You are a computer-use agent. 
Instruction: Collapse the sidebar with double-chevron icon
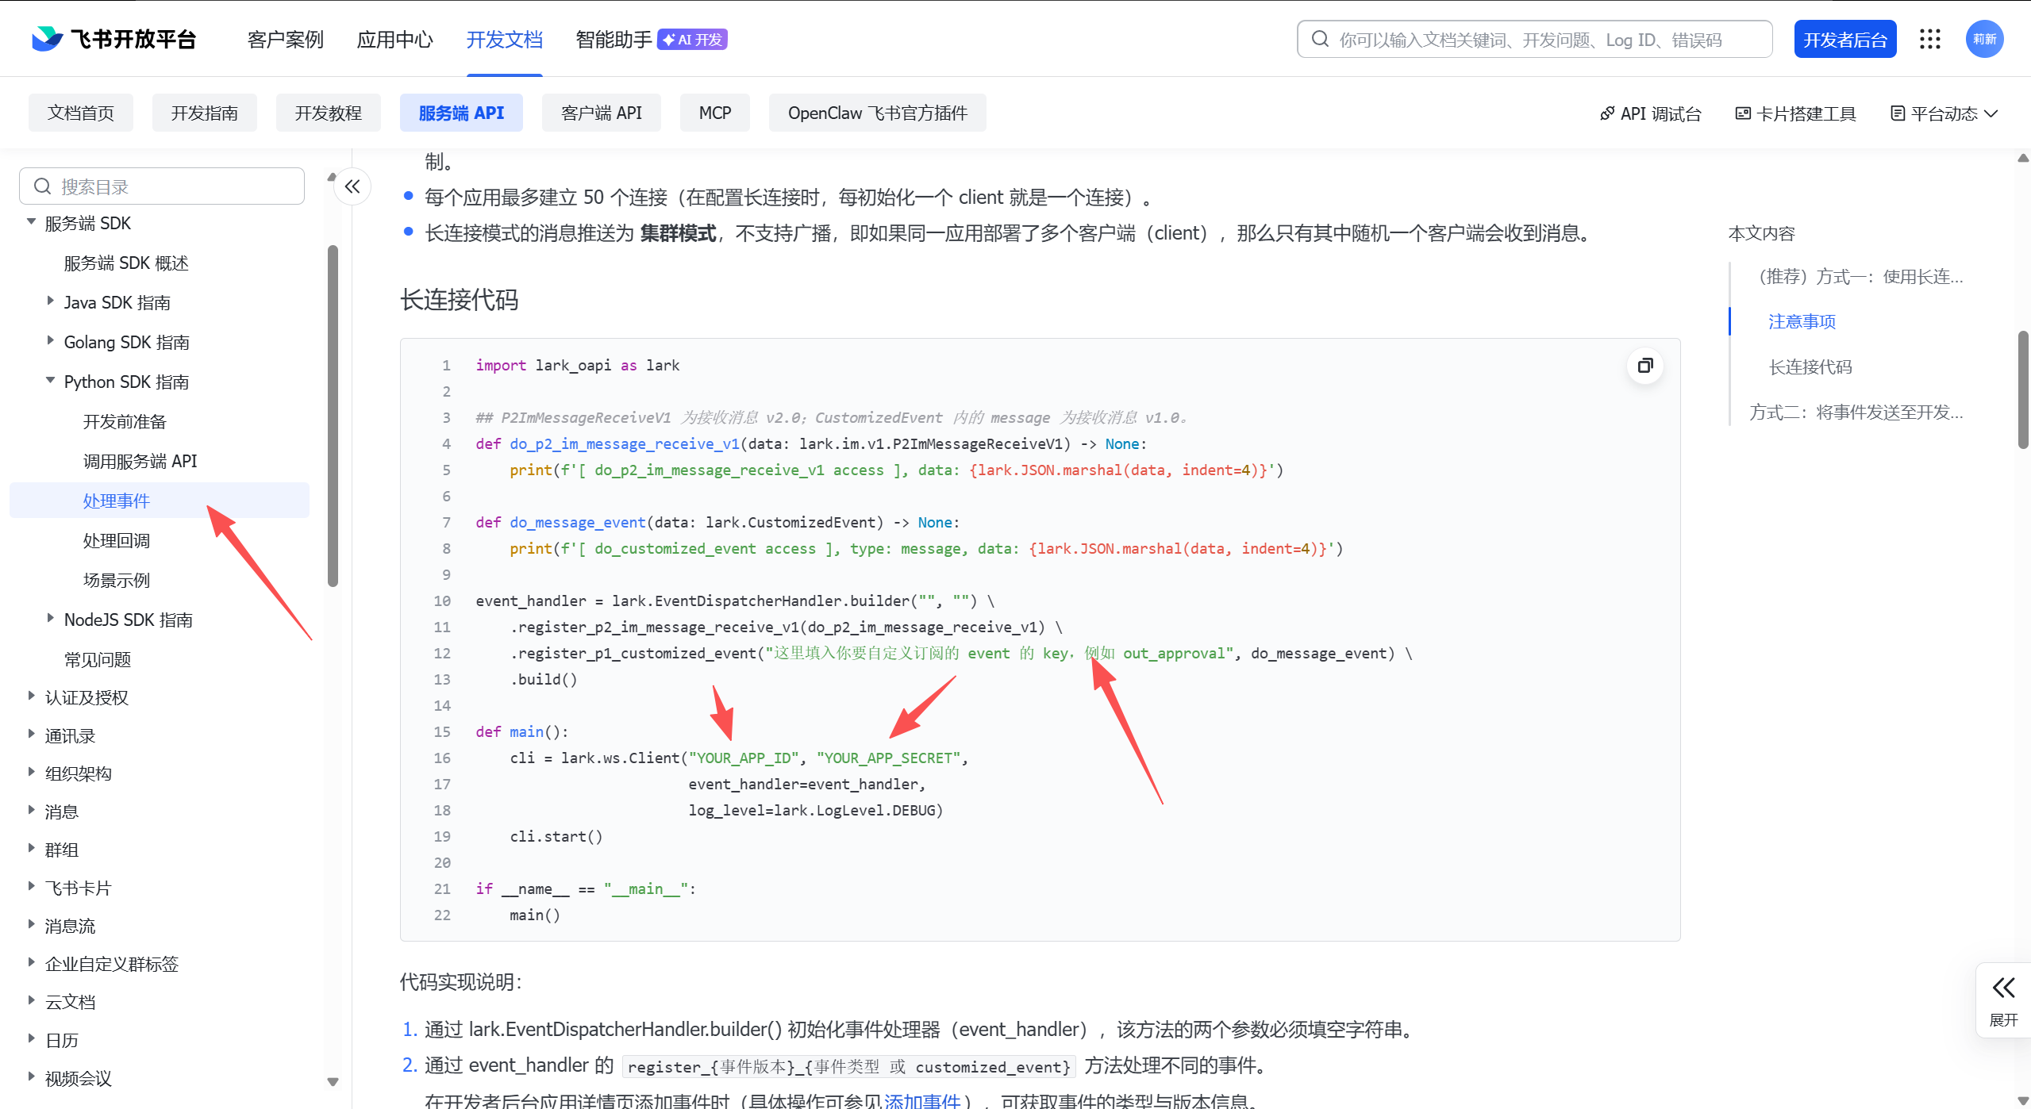352,186
